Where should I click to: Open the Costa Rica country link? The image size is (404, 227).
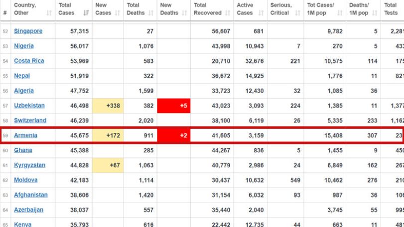(29, 61)
